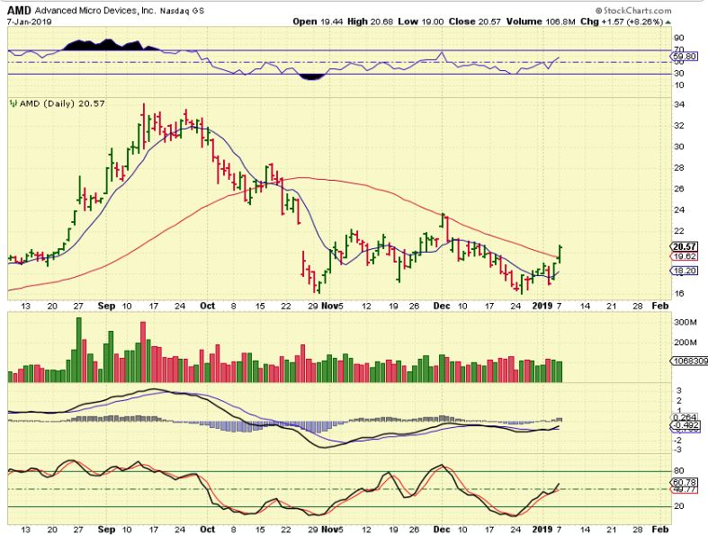The width and height of the screenshot is (708, 535).
Task: Click the 34 price axis label
Action: (679, 104)
